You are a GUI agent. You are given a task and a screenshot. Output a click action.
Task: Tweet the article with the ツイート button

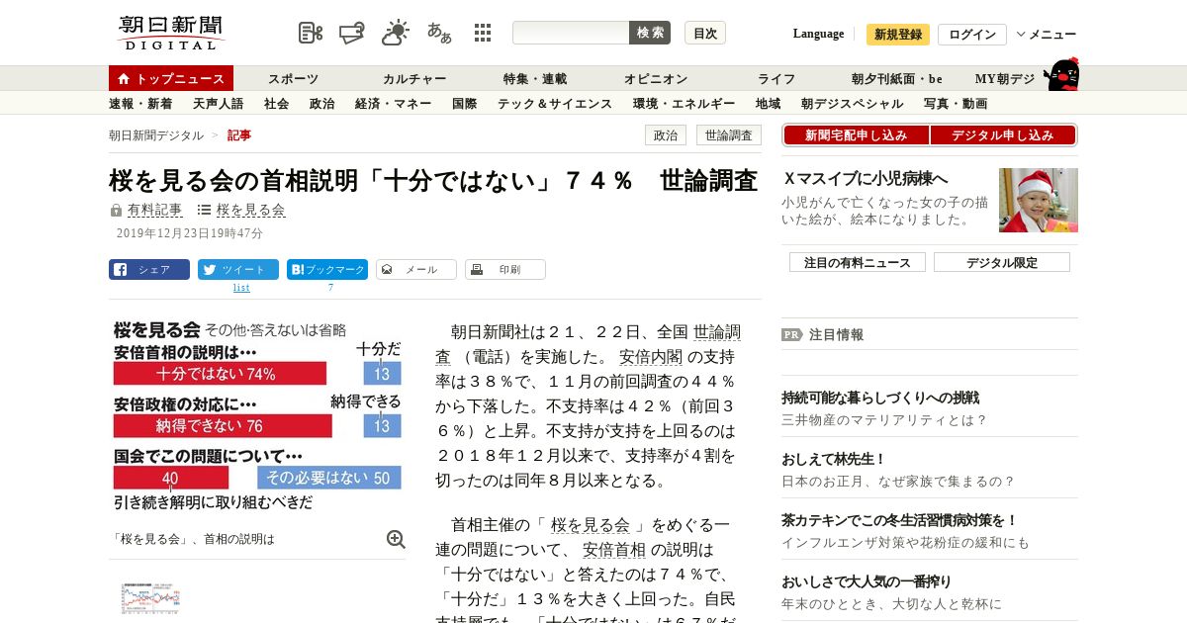coord(238,269)
